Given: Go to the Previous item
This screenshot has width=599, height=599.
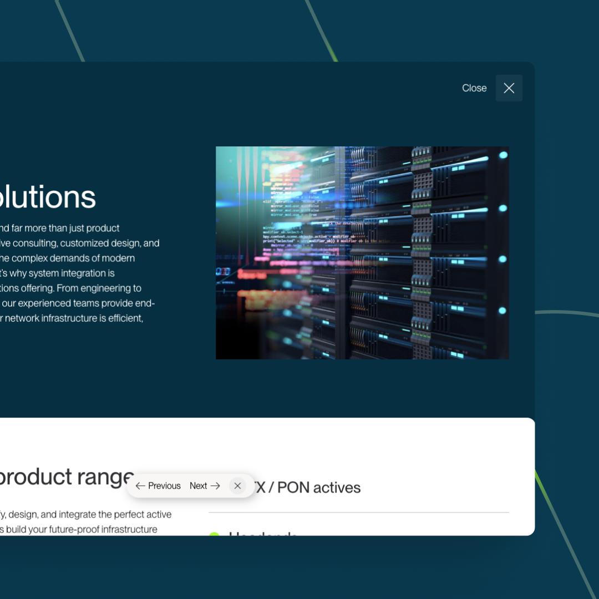Looking at the screenshot, I should pos(158,486).
